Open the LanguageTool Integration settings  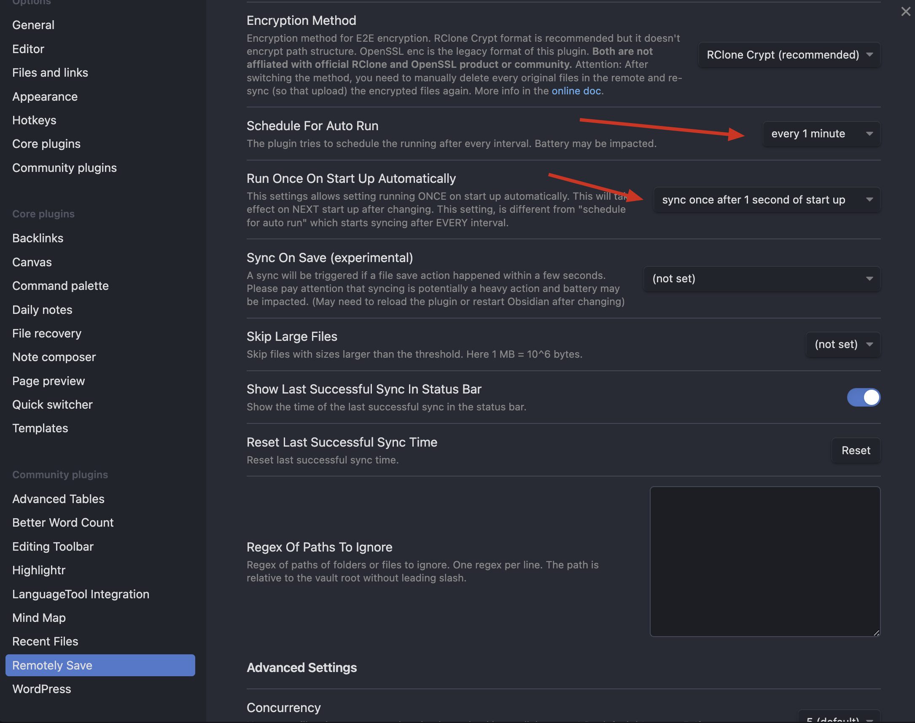tap(80, 594)
